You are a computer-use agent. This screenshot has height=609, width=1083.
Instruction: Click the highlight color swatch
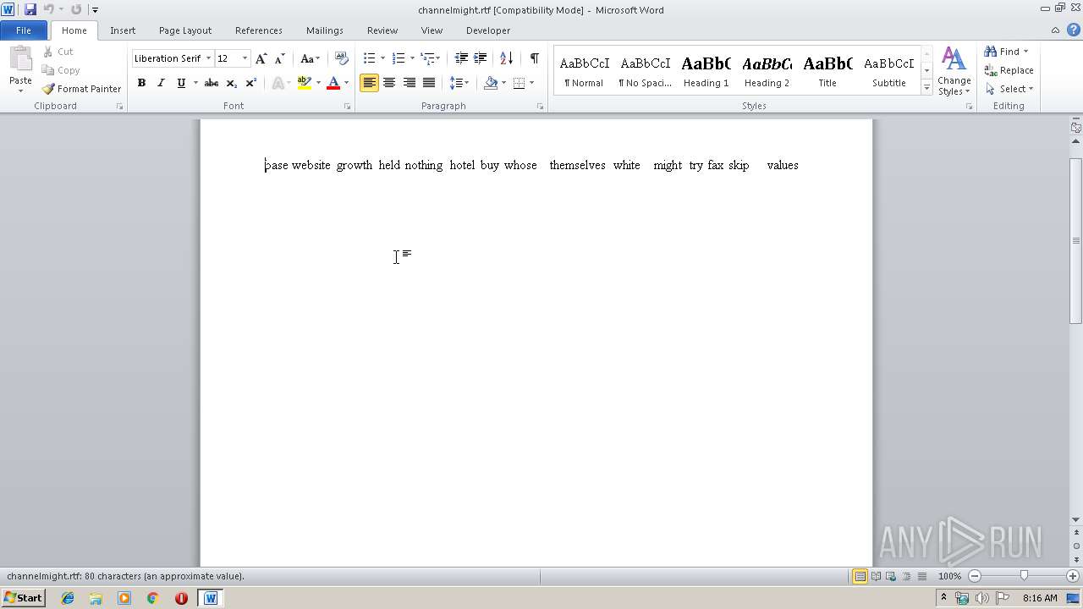tap(305, 83)
